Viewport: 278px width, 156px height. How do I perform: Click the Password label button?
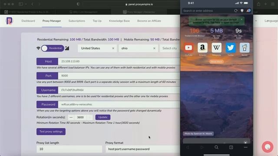click(x=47, y=104)
